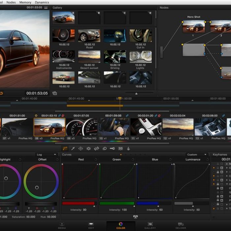
Task: Select the Curves palette icon
Action: tap(65, 148)
